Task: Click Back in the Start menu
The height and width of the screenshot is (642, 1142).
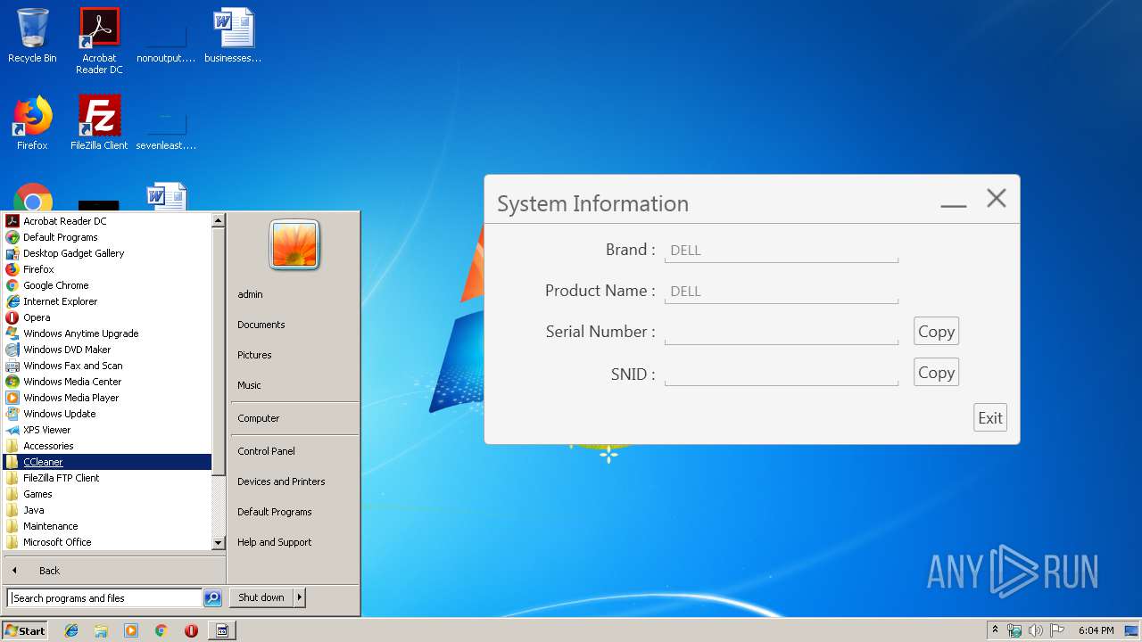Action: point(114,571)
